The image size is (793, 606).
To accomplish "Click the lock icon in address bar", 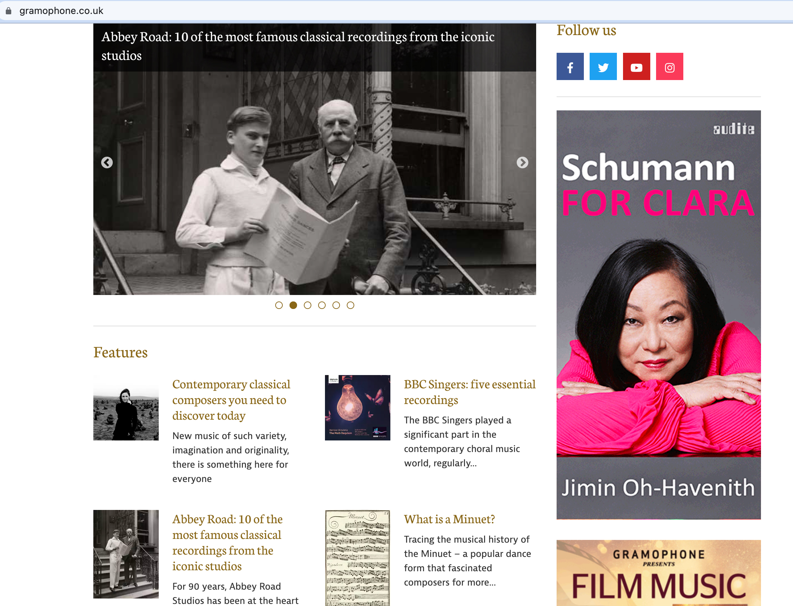I will tap(9, 11).
